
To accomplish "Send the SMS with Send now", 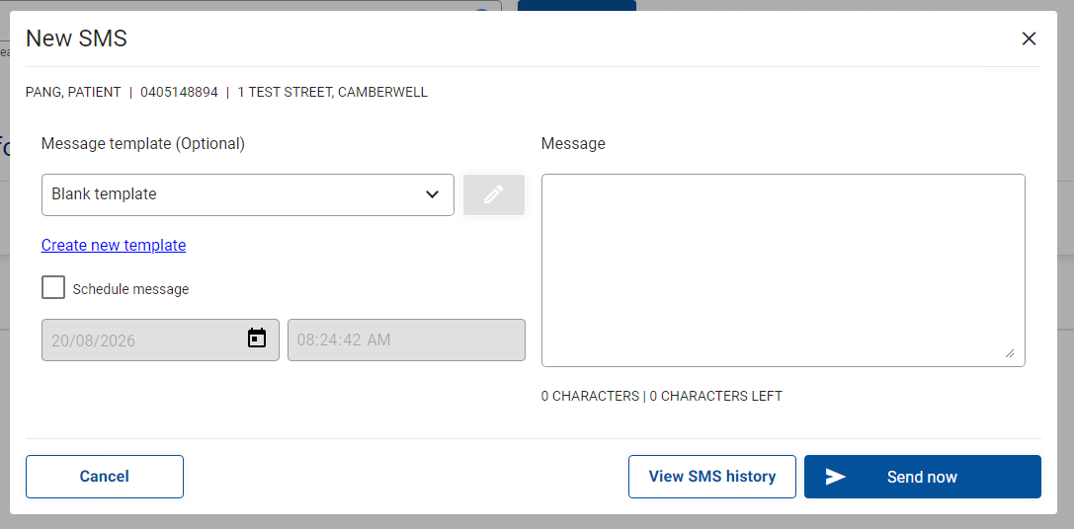I will 923,477.
